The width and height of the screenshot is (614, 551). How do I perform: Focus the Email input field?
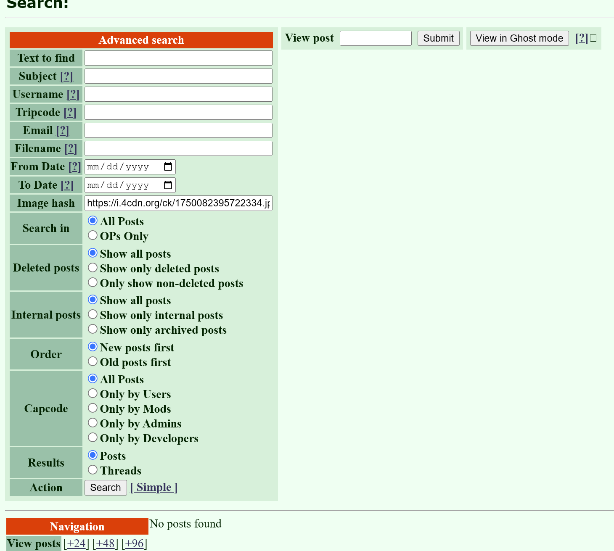pyautogui.click(x=178, y=130)
